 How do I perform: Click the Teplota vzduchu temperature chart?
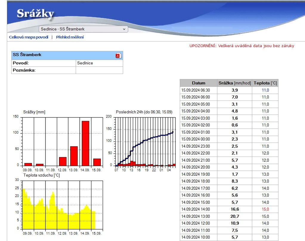click(62, 204)
